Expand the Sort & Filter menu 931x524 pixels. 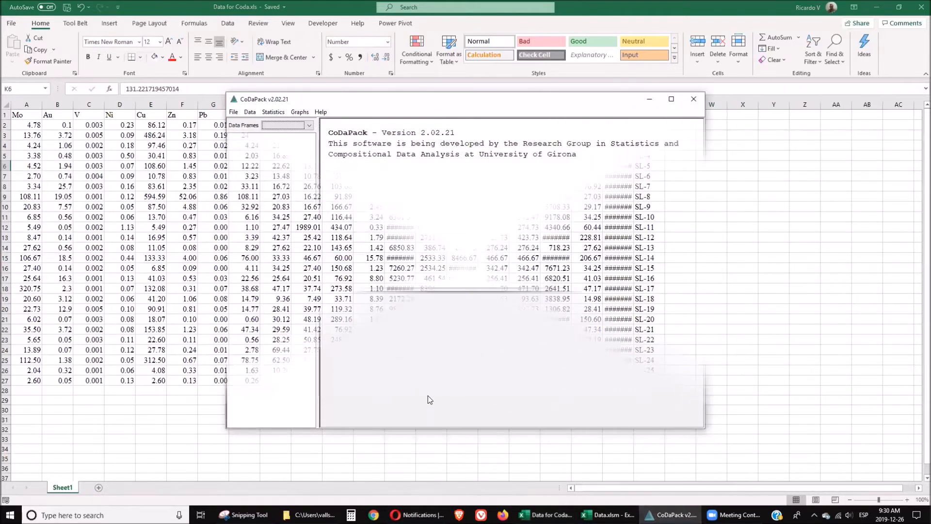click(813, 49)
